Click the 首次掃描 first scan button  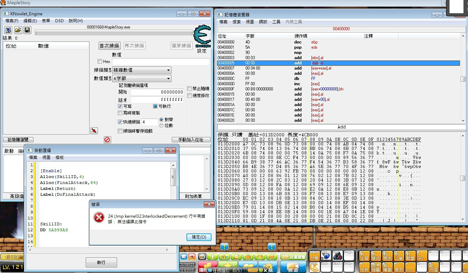110,46
